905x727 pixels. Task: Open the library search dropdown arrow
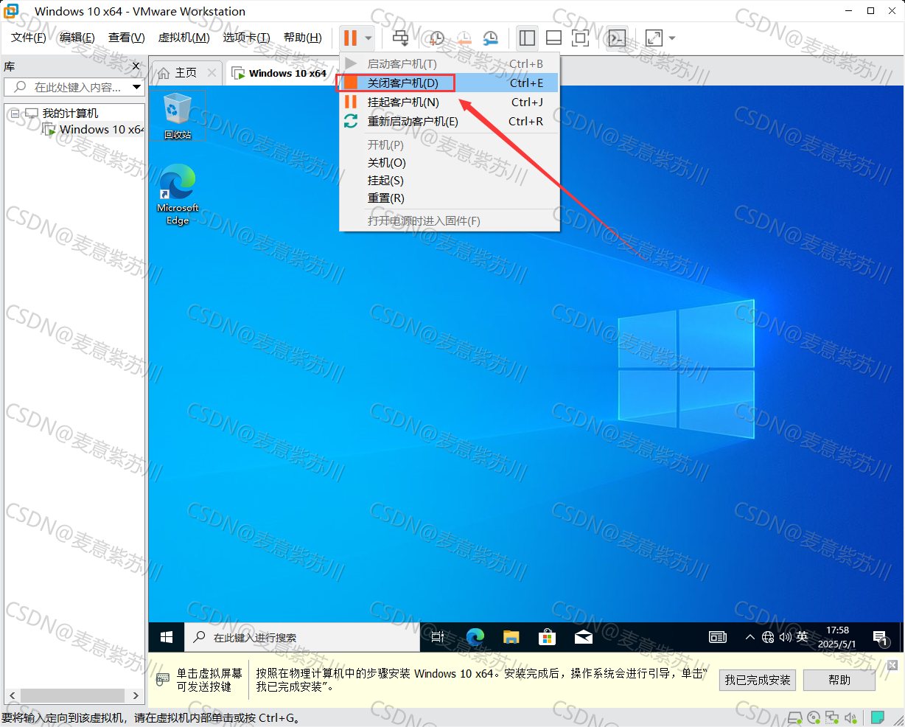[136, 87]
